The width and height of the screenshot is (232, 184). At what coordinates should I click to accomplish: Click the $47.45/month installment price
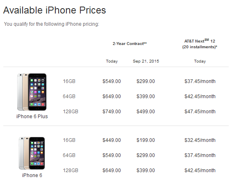coord(200,112)
